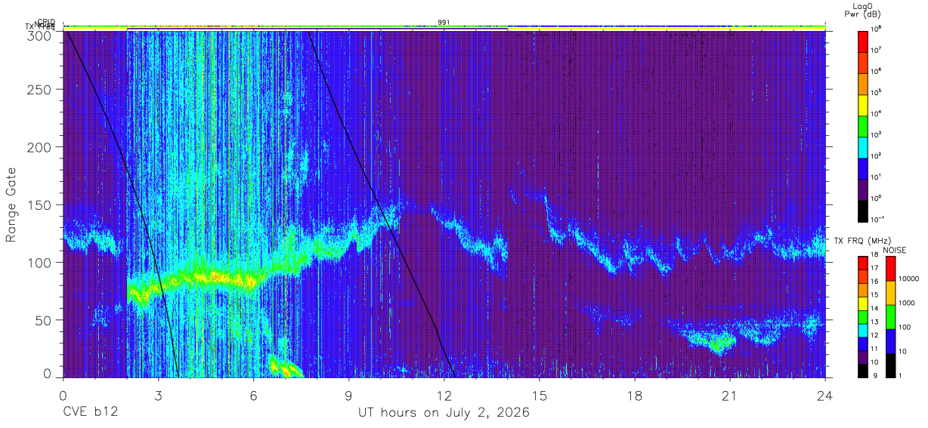Click the 'Range Gate' y-axis label
Screen dimensions: 928x428
pyautogui.click(x=11, y=205)
